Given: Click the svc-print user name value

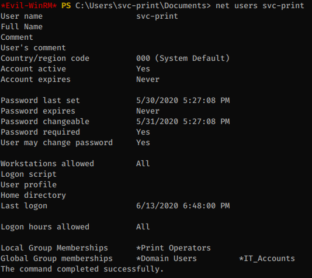Looking at the screenshot, I should (x=157, y=16).
